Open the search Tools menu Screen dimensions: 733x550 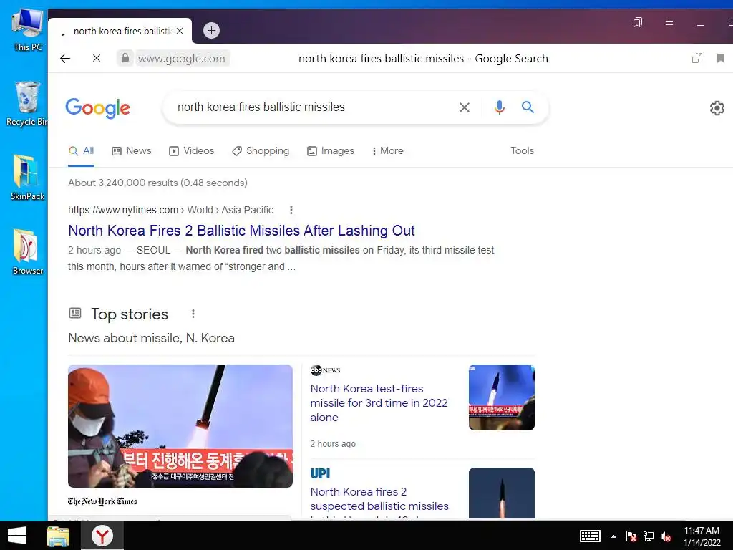tap(522, 150)
